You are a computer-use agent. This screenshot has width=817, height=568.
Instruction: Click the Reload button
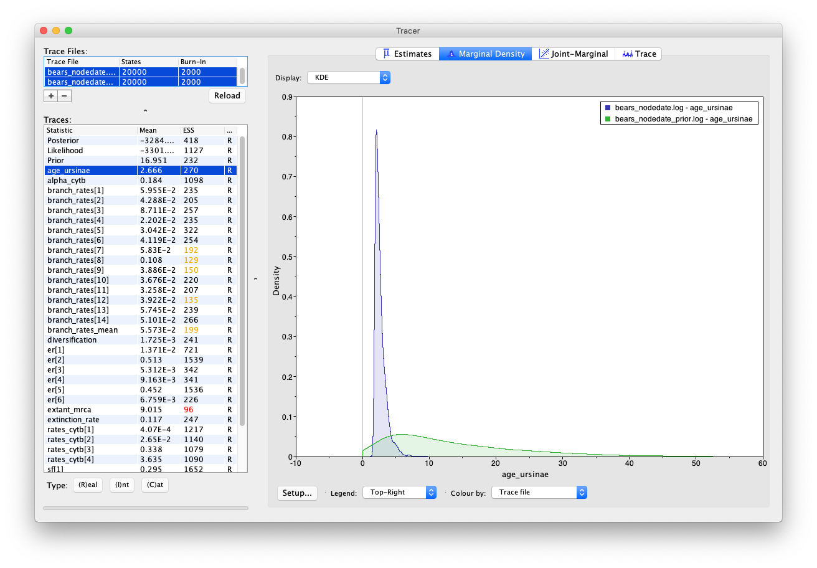[x=227, y=95]
